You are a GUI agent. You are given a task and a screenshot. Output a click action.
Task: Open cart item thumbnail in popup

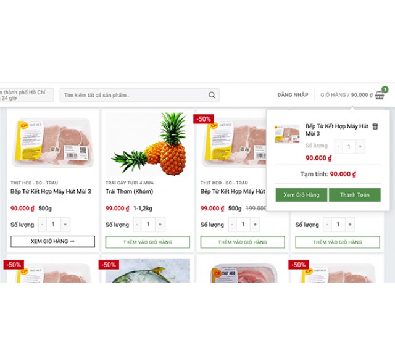click(287, 134)
